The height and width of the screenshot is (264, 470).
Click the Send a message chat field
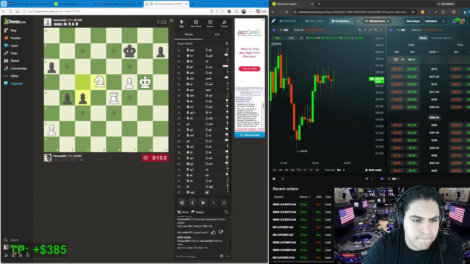pos(197,256)
